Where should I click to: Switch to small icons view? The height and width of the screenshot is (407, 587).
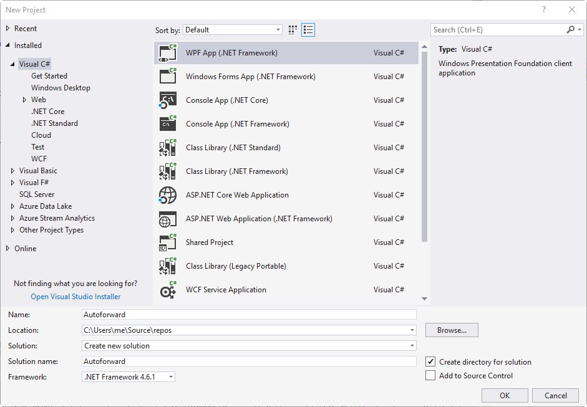click(x=293, y=30)
